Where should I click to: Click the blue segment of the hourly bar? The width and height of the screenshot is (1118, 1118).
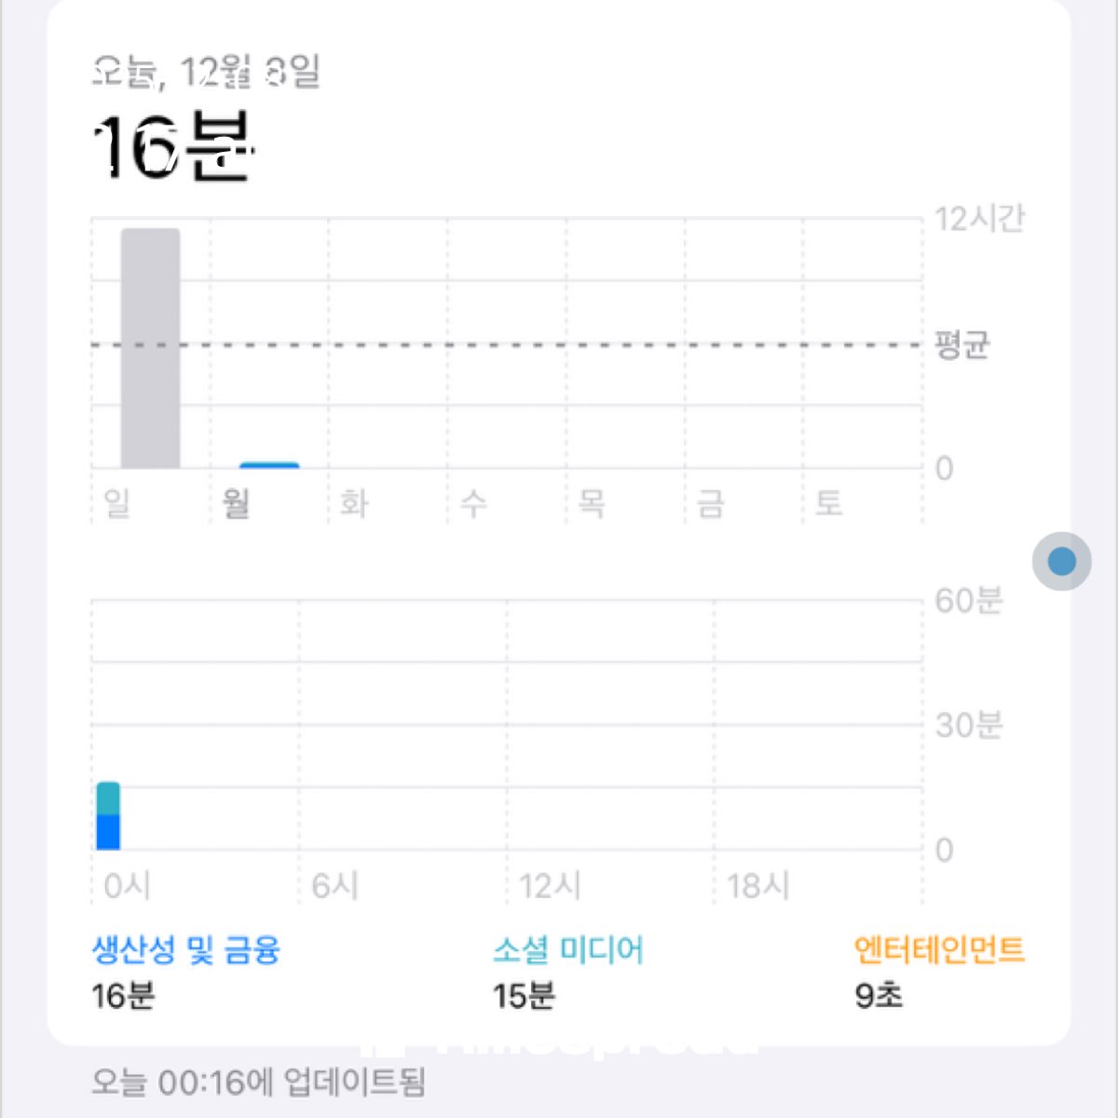point(108,832)
